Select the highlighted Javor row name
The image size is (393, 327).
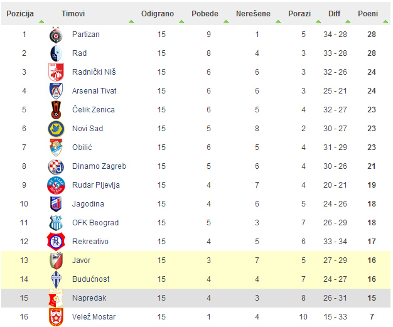[x=81, y=260]
